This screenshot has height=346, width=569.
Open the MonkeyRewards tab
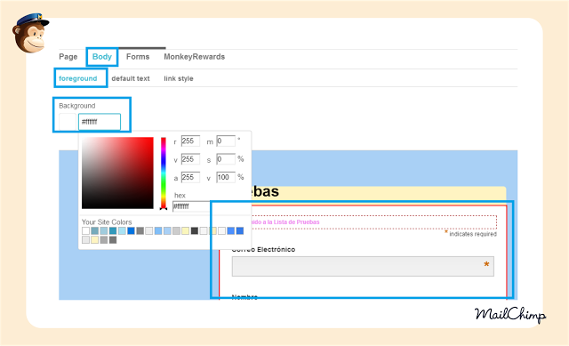tap(194, 57)
